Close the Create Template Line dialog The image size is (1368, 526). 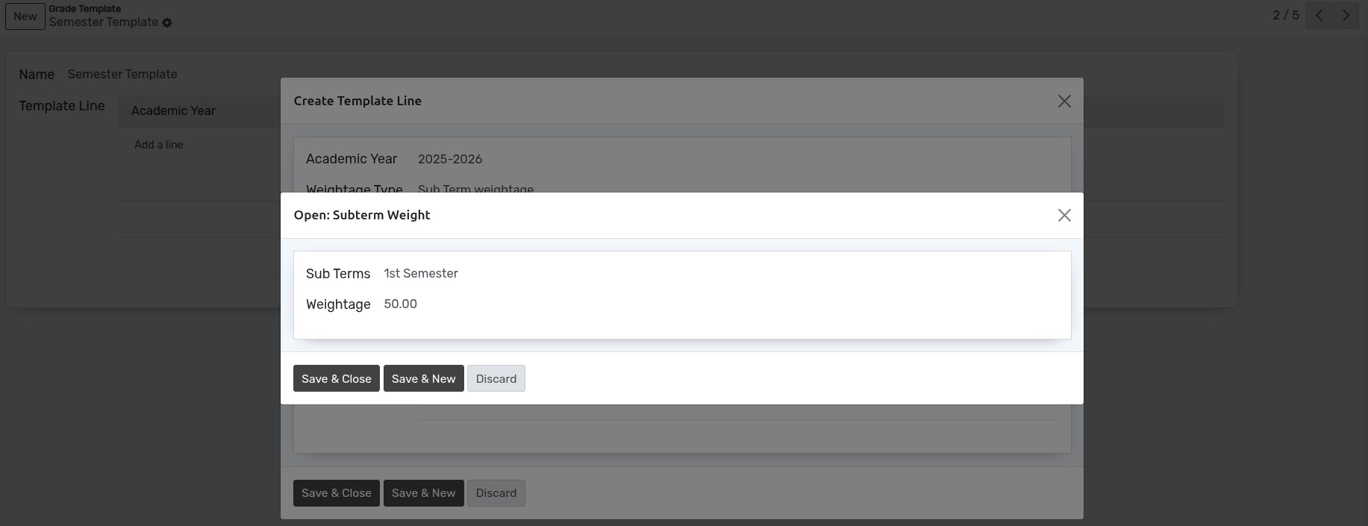[1064, 101]
